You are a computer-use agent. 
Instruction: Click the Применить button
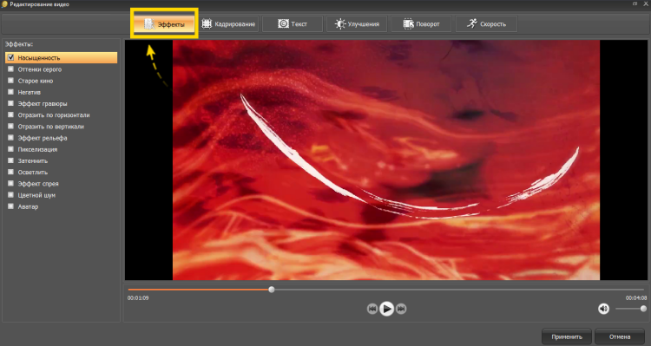(x=567, y=336)
